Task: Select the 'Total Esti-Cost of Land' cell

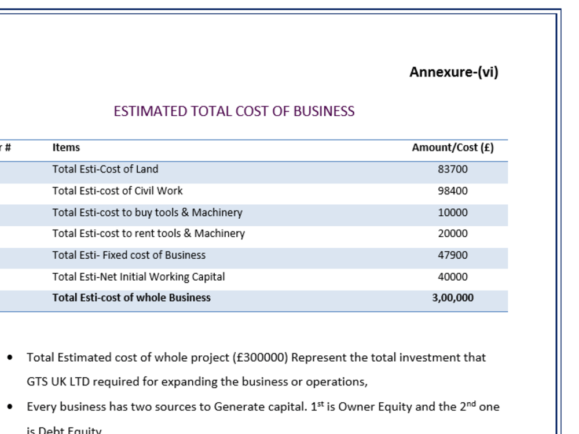Action: tap(105, 169)
